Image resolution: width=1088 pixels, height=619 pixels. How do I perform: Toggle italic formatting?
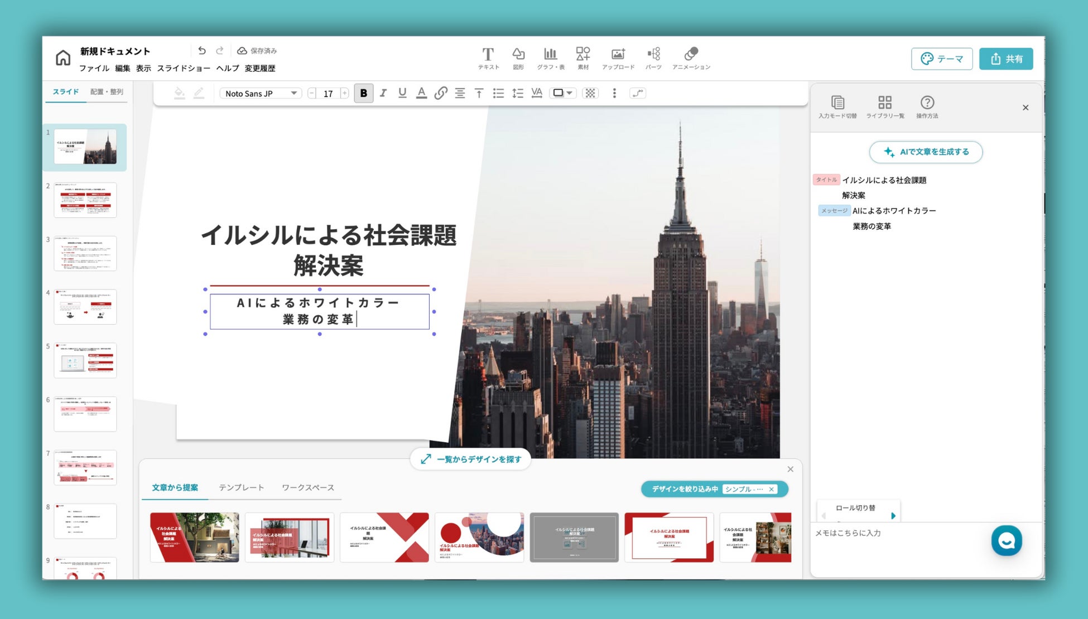click(383, 93)
